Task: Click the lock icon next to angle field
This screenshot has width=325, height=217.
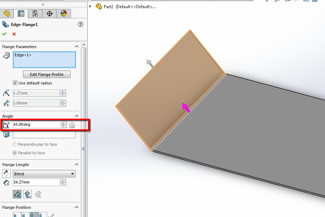Action: click(72, 125)
